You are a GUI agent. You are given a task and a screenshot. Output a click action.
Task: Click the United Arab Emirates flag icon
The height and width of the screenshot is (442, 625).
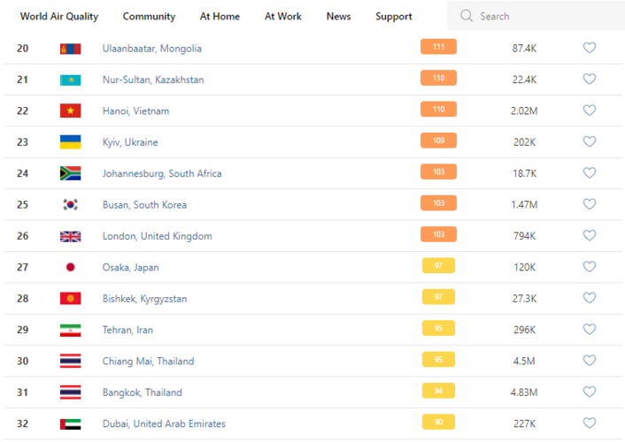(70, 423)
